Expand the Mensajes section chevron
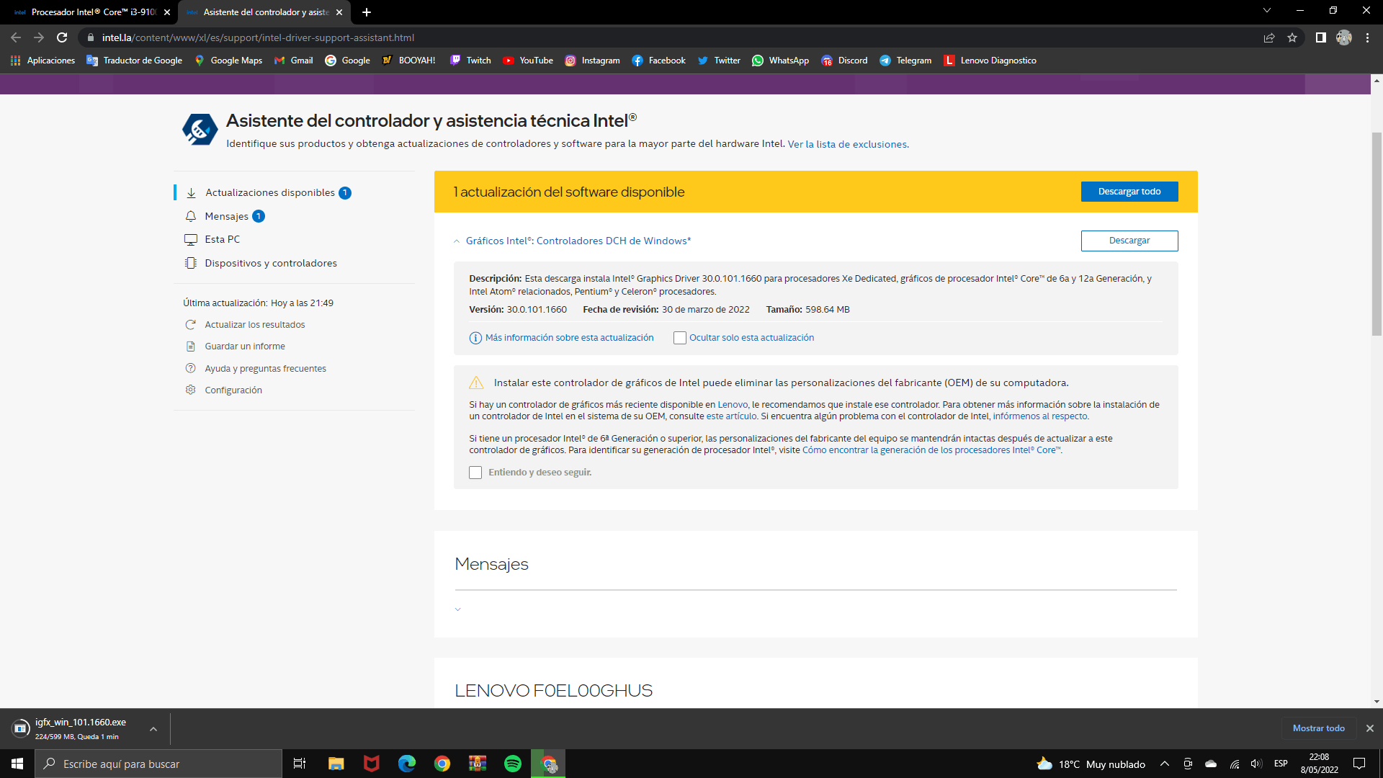The image size is (1383, 778). (x=457, y=609)
